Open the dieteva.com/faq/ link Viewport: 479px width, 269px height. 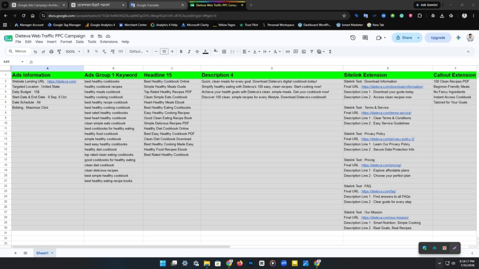pyautogui.click(x=378, y=191)
